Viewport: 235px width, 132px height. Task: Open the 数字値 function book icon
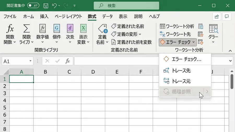42,28
